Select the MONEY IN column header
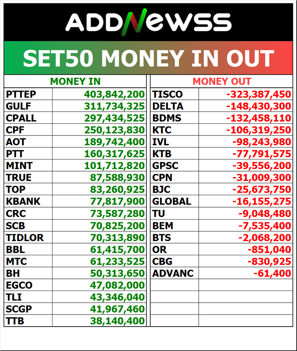 coord(75,81)
